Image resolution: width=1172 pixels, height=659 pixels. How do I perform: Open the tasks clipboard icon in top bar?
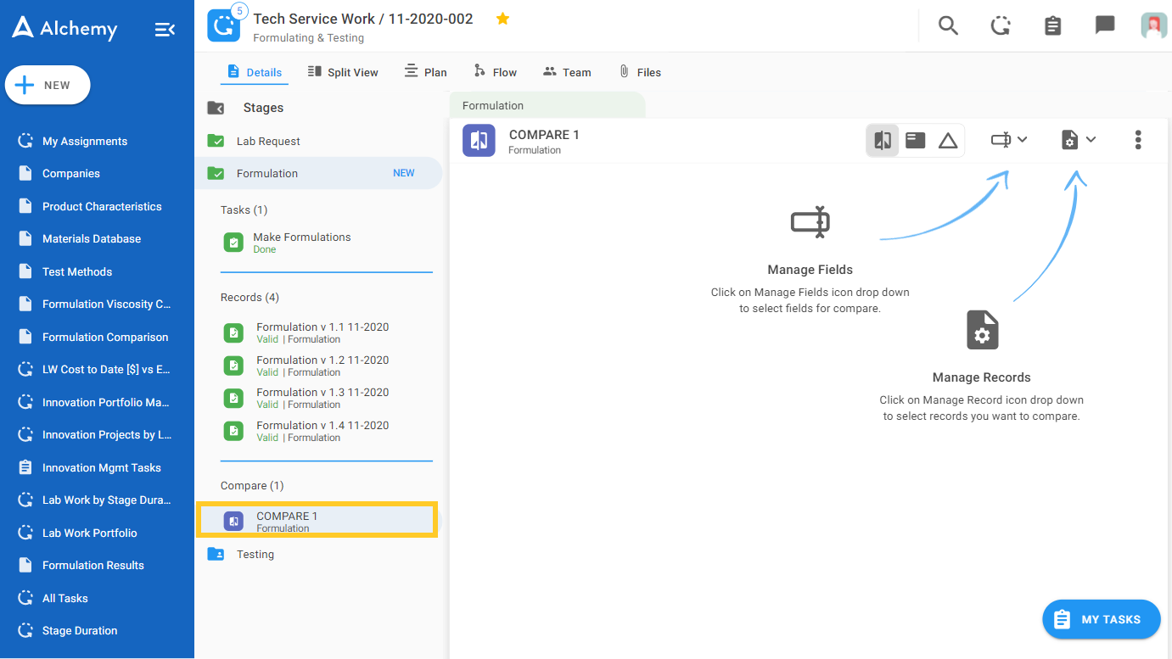1052,25
